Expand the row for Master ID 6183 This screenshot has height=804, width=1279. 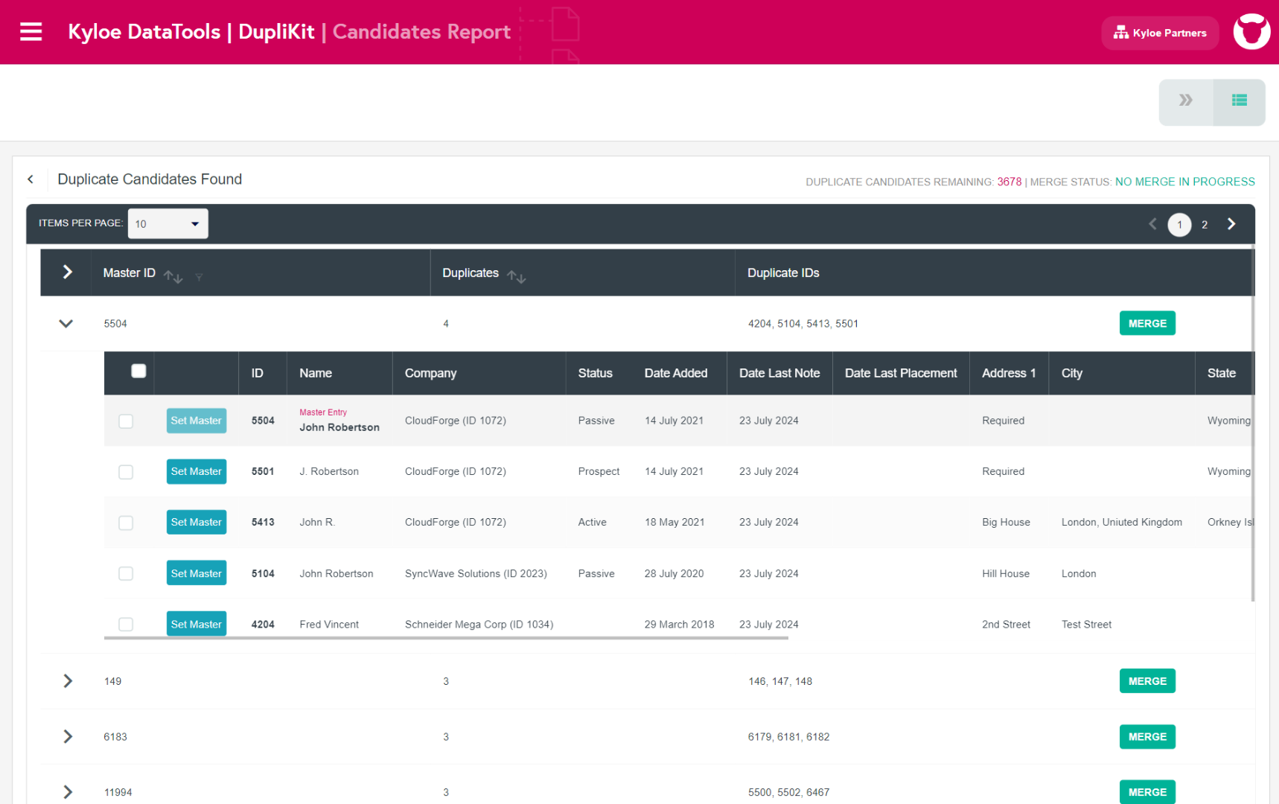click(68, 737)
